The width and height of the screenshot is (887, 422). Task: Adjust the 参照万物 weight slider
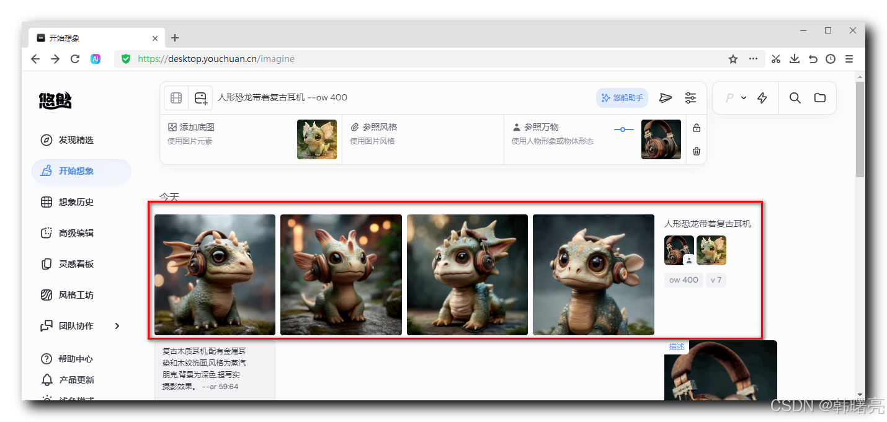point(623,129)
